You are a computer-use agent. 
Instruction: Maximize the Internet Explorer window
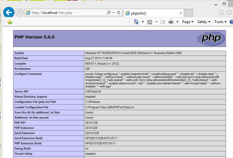224,4
